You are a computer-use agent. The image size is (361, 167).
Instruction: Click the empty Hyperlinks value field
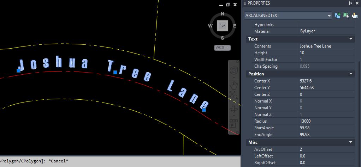click(327, 25)
